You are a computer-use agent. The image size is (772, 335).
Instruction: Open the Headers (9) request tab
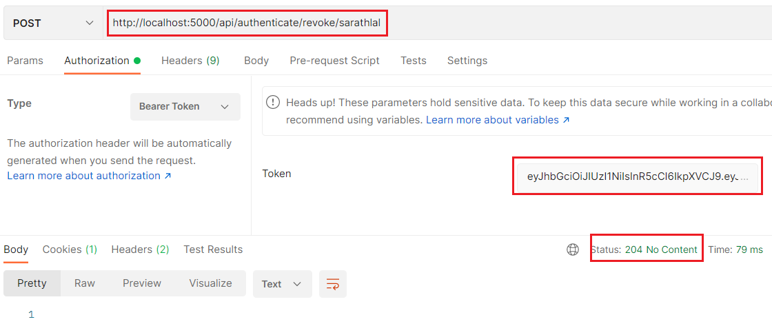coord(190,61)
